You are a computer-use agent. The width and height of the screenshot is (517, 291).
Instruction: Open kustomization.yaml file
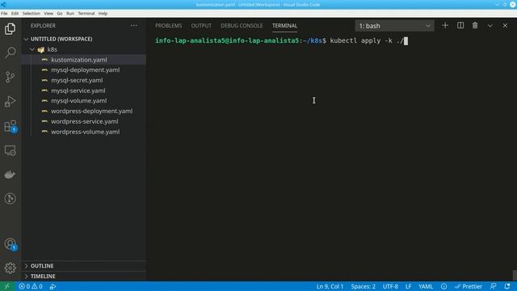pyautogui.click(x=79, y=60)
